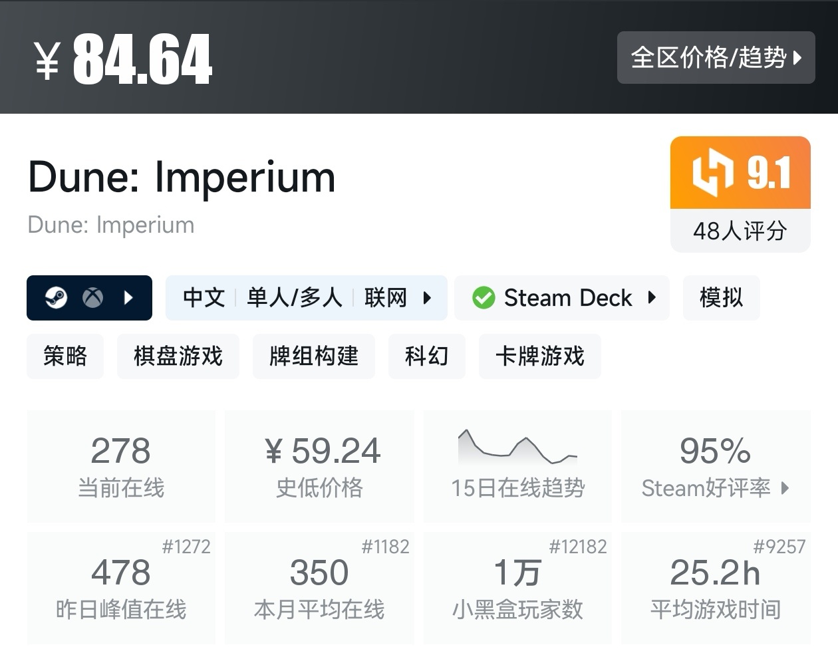
Task: Click the Xiaoheihe logo in score badge
Action: (x=712, y=174)
